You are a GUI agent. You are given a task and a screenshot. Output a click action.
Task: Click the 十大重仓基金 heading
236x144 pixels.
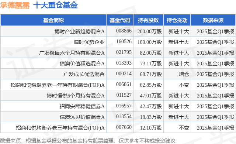pos(55,5)
